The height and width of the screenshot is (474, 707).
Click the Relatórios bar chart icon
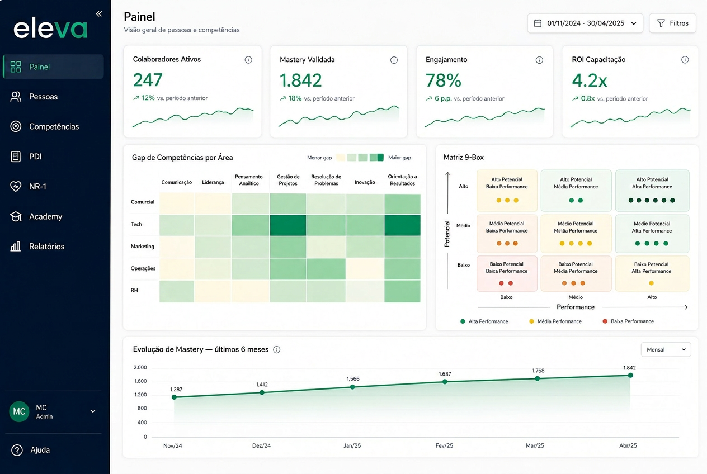16,247
